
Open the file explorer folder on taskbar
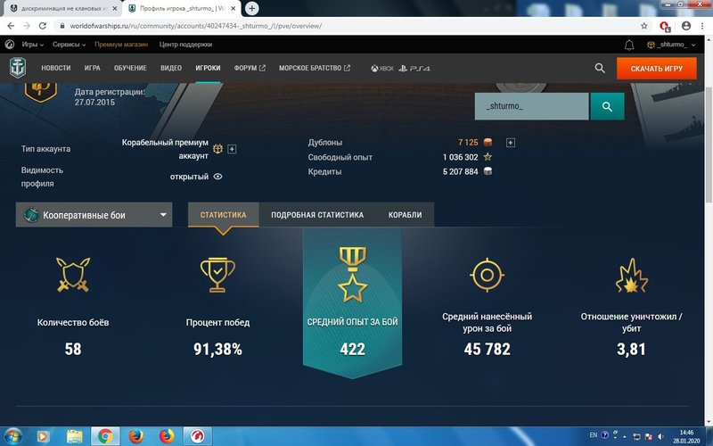(x=74, y=436)
